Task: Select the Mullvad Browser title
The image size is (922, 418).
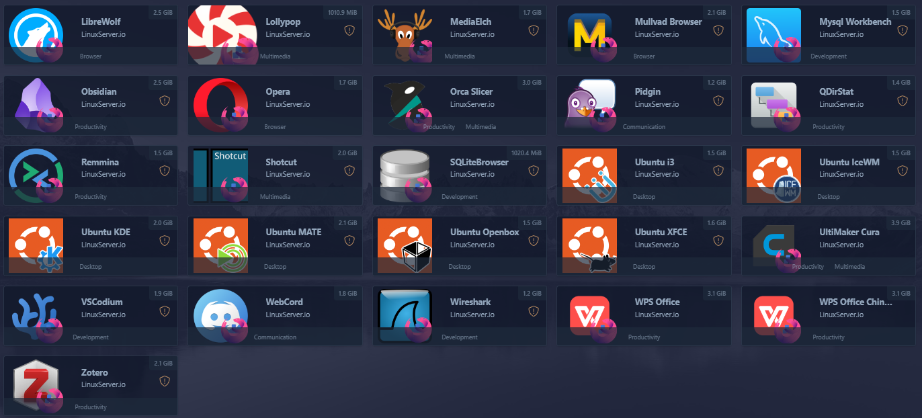Action: (668, 22)
